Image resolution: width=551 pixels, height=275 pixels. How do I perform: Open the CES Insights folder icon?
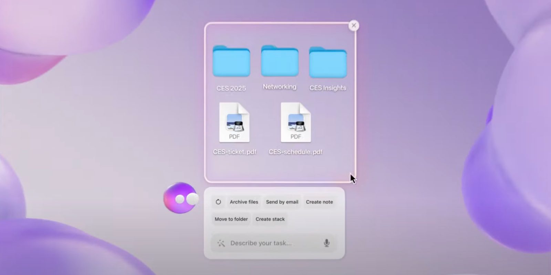click(x=328, y=63)
